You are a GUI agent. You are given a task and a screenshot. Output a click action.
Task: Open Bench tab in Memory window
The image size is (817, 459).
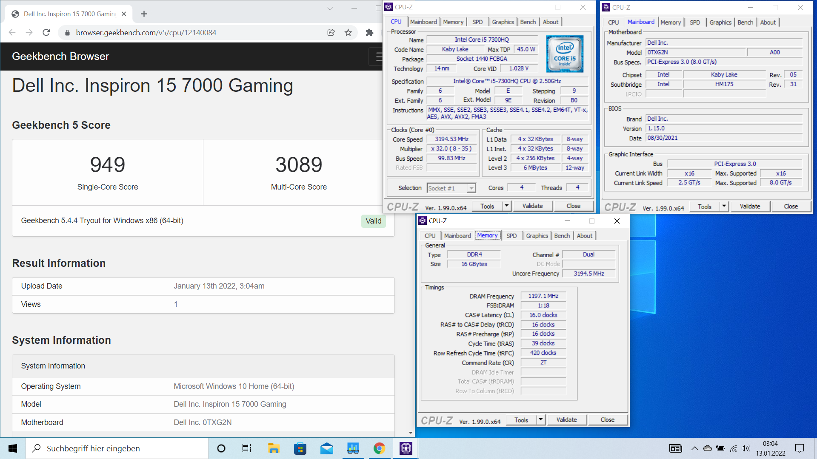[562, 236]
